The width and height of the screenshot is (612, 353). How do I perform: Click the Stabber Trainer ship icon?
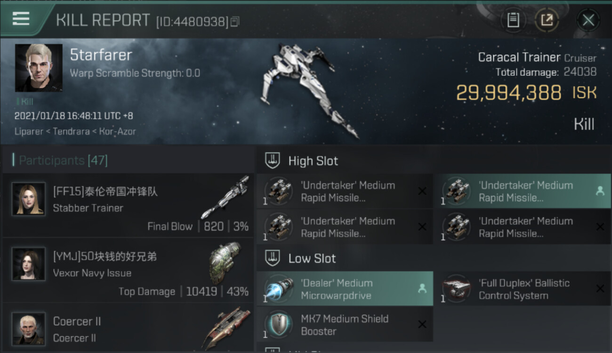click(x=225, y=198)
